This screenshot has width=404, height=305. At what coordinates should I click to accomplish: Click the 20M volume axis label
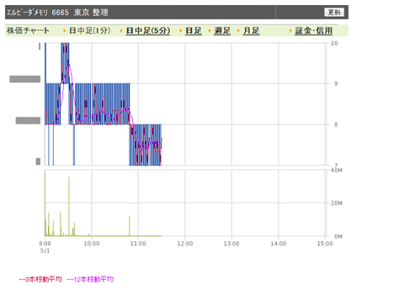point(337,203)
